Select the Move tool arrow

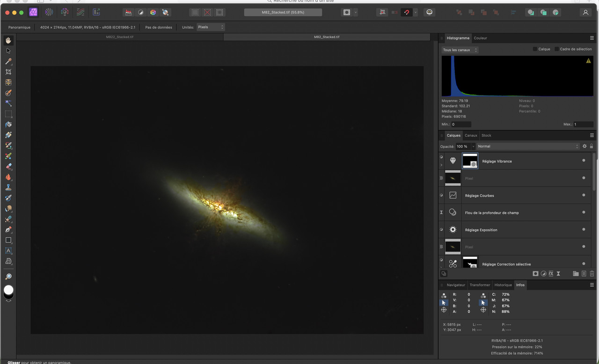pos(8,51)
